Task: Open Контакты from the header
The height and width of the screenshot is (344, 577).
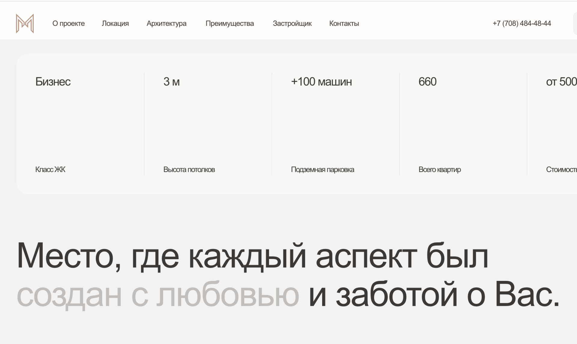Action: 344,23
